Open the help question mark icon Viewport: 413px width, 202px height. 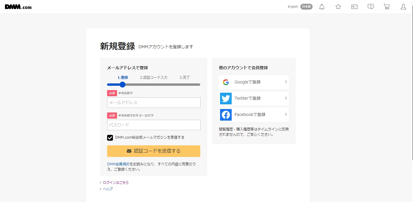(371, 7)
